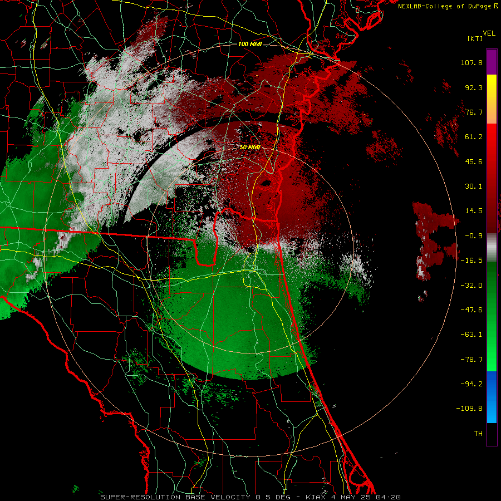Viewport: 501px width, 501px height.
Task: Click the 92.3 value on velocity scale
Action: (x=474, y=87)
